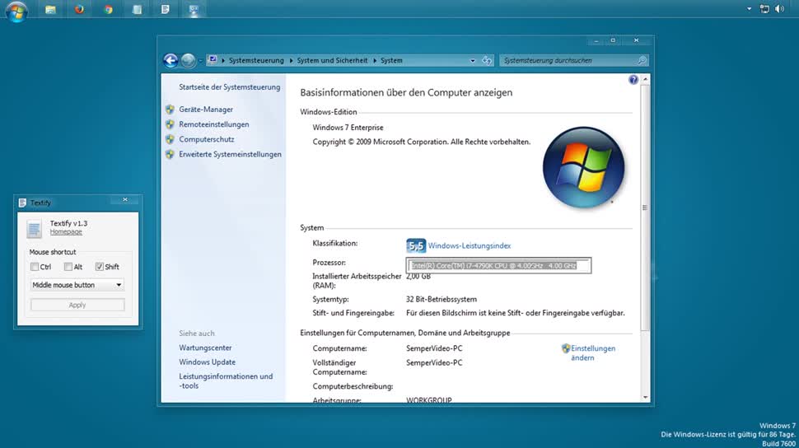Open Firefox from the taskbar
Viewport: 799px width, 448px height.
pyautogui.click(x=79, y=10)
